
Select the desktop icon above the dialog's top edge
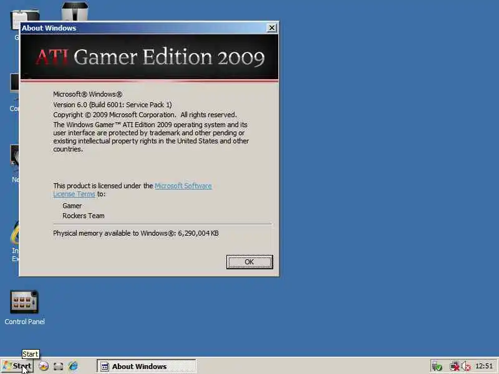pos(75,11)
